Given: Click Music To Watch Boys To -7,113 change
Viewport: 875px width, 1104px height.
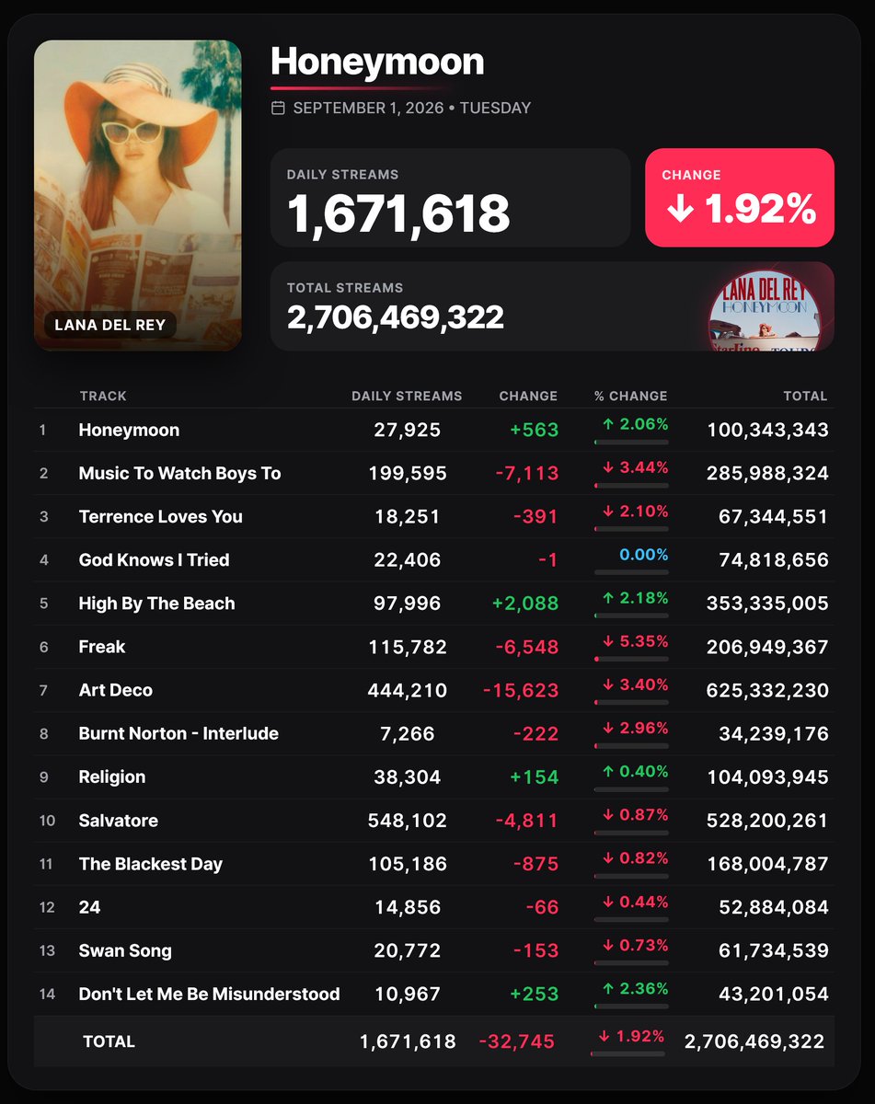Looking at the screenshot, I should coord(527,474).
